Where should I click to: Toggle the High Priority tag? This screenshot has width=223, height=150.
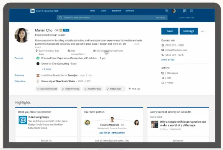click(71, 89)
